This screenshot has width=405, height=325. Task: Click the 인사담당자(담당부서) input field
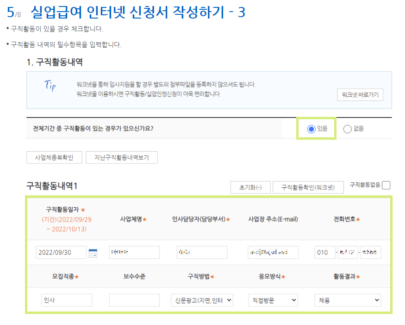202,252
